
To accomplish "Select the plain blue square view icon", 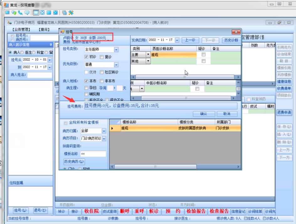I will (x=49, y=13).
